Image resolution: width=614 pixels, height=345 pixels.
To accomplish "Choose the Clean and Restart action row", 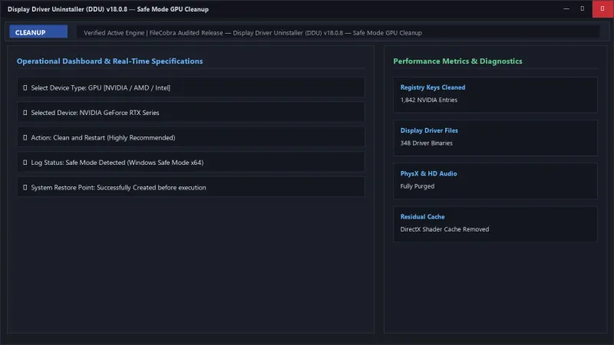I will 191,137.
